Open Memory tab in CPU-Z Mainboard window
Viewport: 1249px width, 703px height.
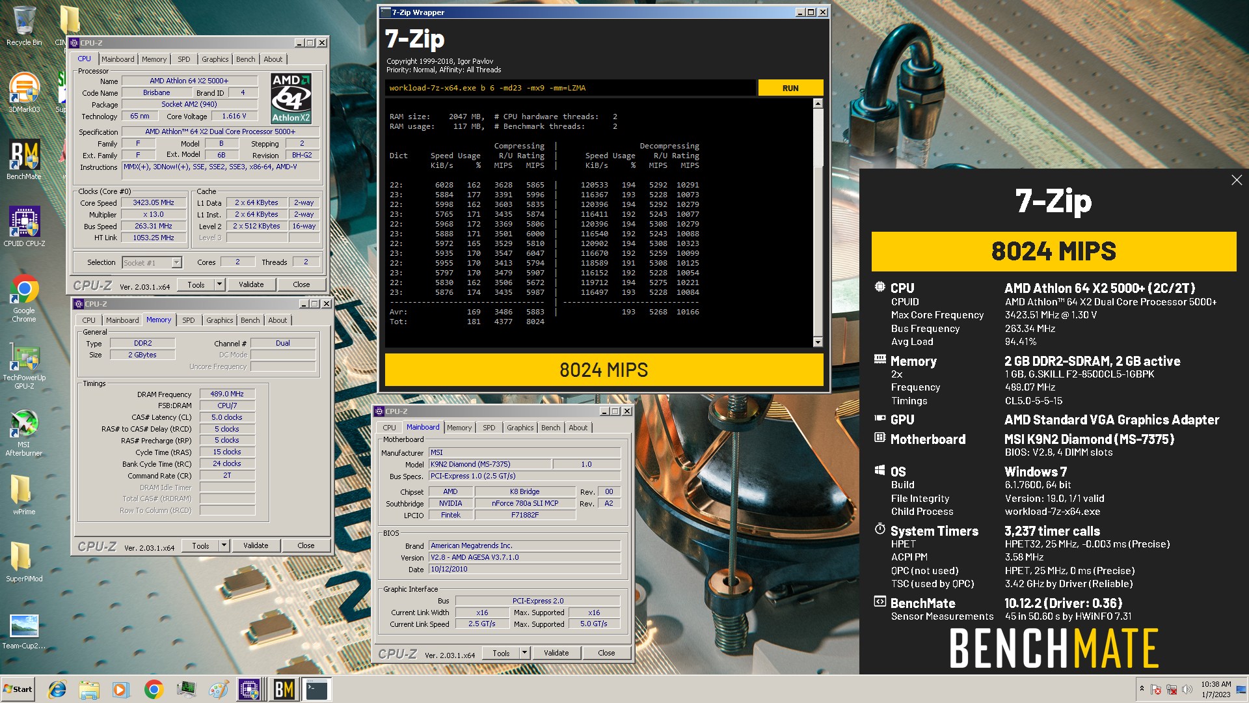(459, 428)
